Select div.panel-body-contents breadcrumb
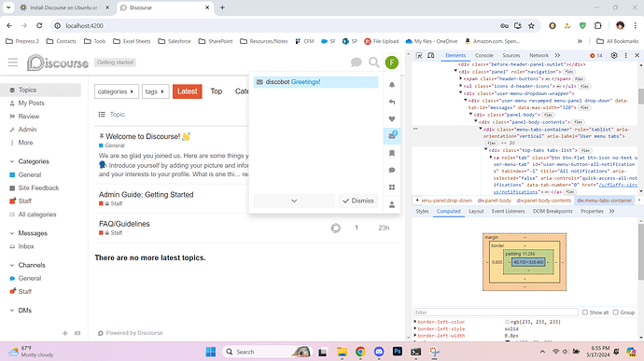This screenshot has width=644, height=361. coord(544,201)
